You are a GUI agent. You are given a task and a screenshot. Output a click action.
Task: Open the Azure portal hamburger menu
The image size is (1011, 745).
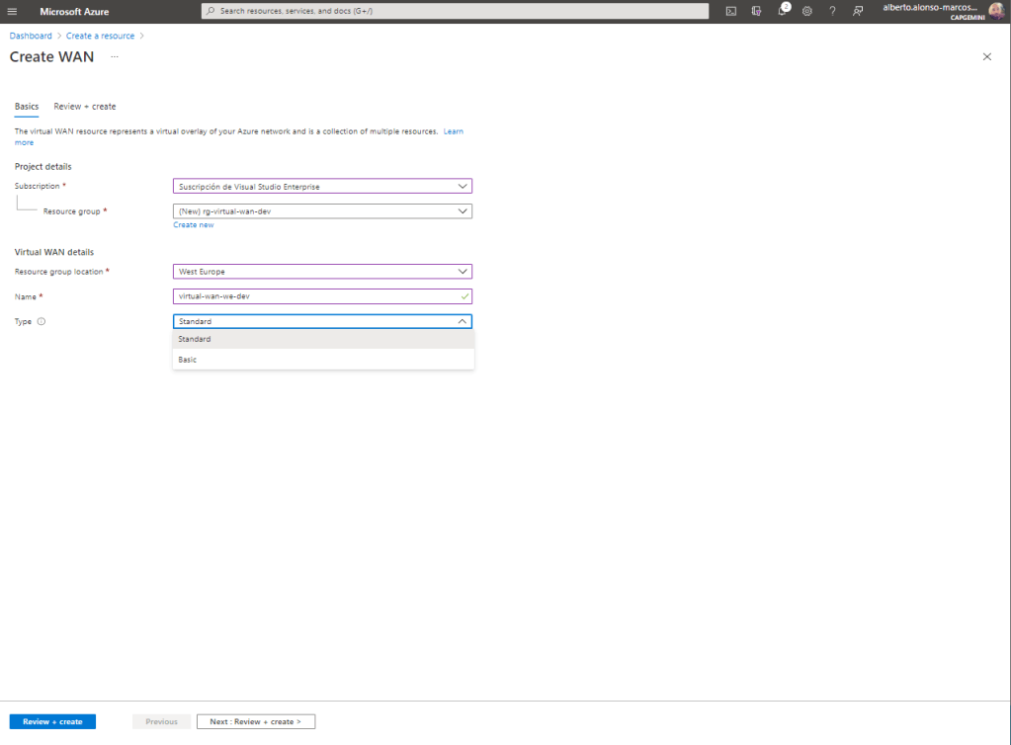click(12, 11)
